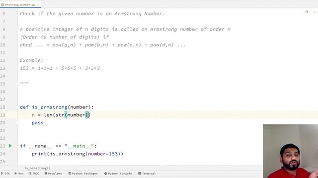Image resolution: width=318 pixels, height=178 pixels.
Task: Open the TODO tool window
Action: point(34,174)
